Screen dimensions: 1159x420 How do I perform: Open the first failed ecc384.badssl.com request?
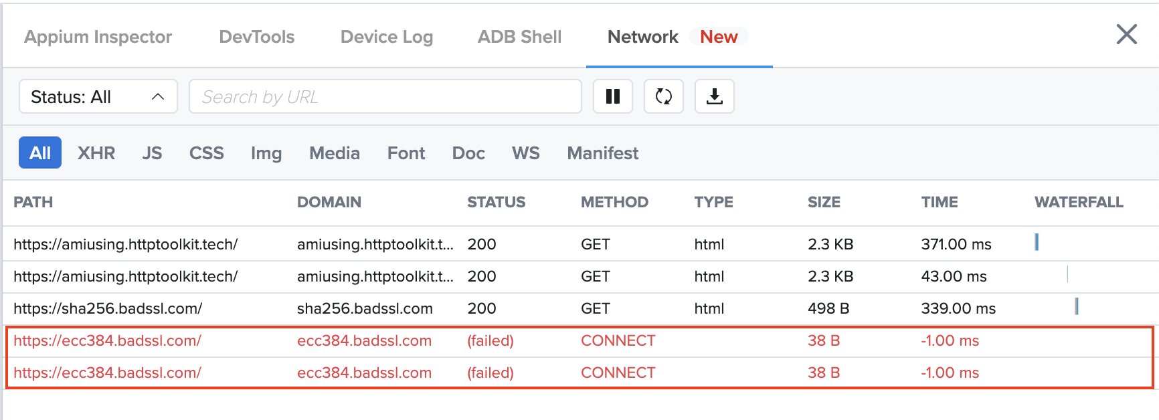[x=107, y=340]
